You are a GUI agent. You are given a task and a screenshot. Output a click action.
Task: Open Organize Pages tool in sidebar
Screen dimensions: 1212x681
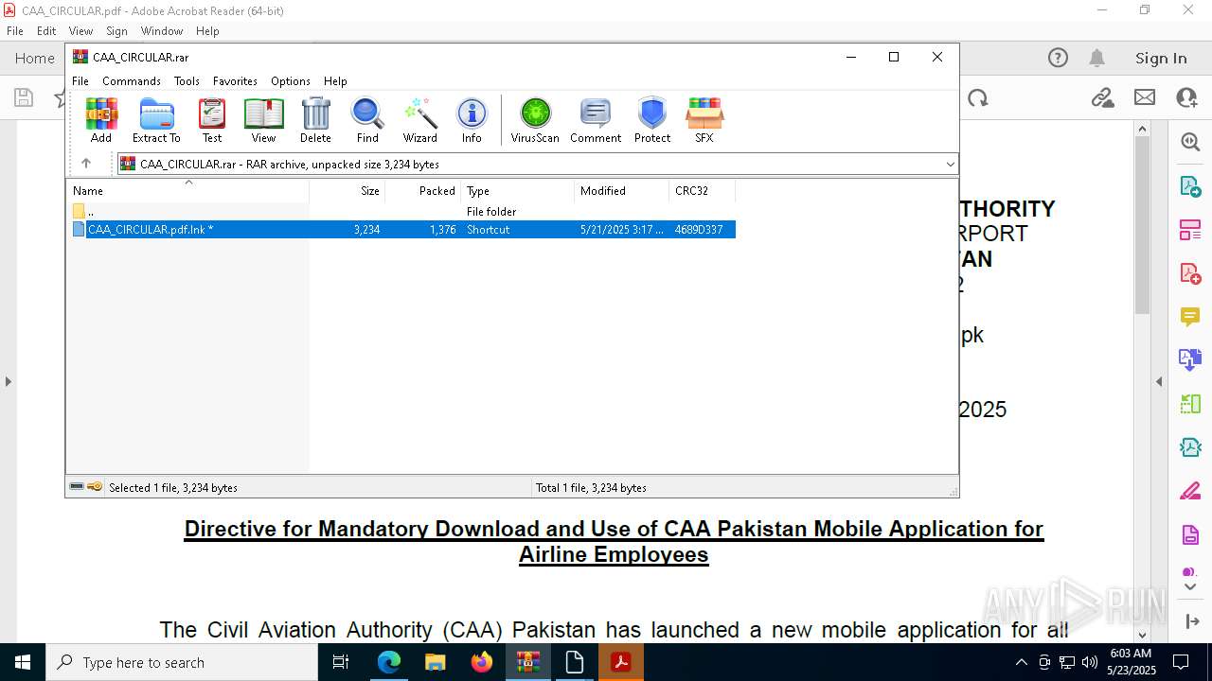pyautogui.click(x=1190, y=229)
